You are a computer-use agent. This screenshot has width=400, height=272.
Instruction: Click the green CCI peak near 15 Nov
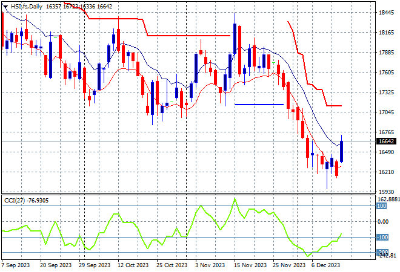[235, 199]
